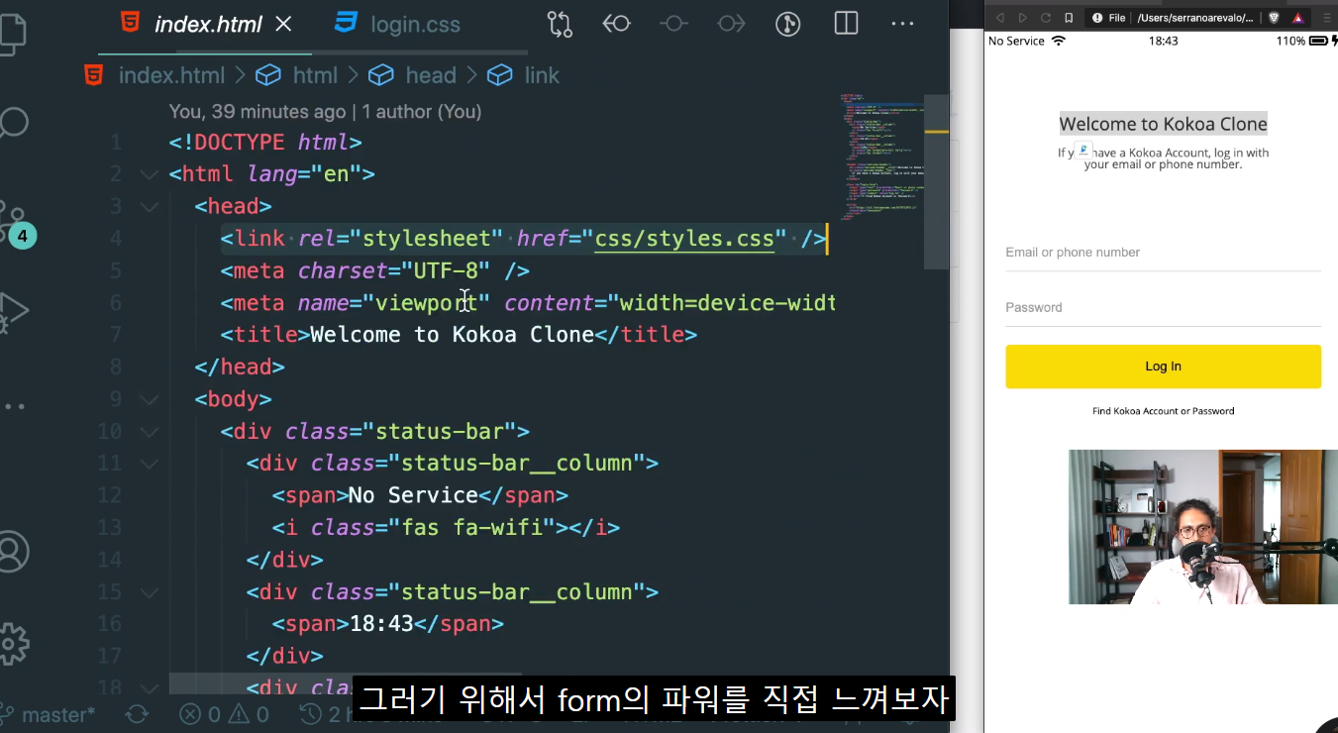The height and width of the screenshot is (733, 1338).
Task: Click the yellow Log In button
Action: point(1163,366)
